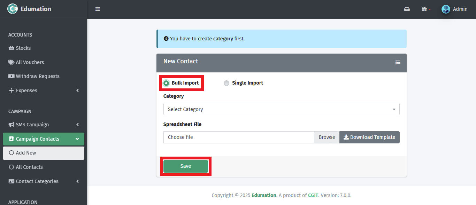
Task: Click the list icon in New Contact header
Action: 398,62
